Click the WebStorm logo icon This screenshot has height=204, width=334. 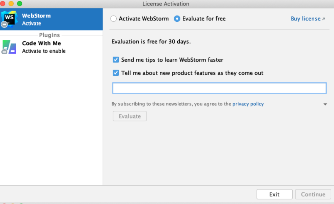(x=9, y=19)
